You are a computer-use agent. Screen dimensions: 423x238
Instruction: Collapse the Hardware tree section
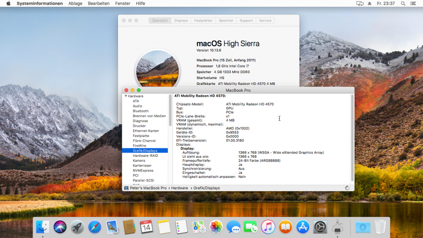(126, 96)
